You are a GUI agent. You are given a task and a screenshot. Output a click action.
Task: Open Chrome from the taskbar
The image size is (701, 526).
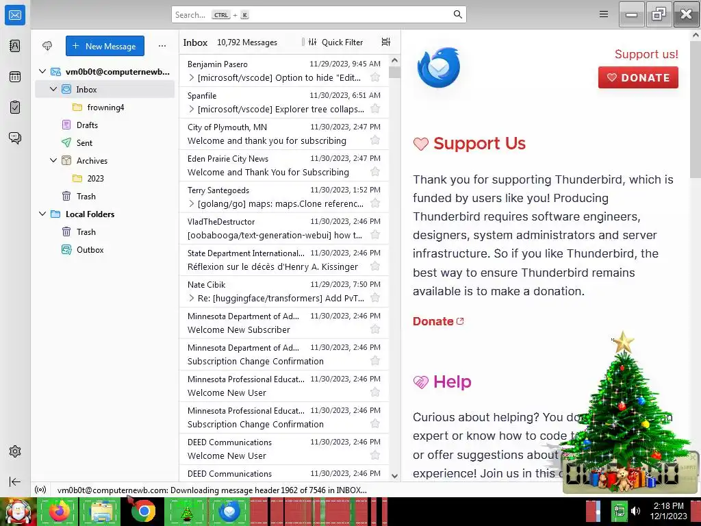(x=143, y=511)
